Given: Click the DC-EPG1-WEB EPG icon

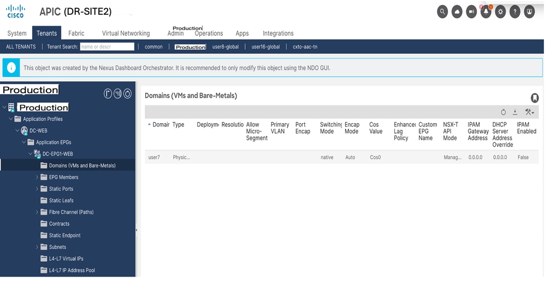Looking at the screenshot, I should (x=37, y=154).
